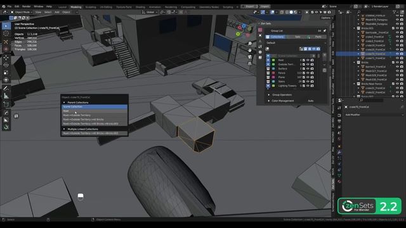Image resolution: width=406 pixels, height=228 pixels.
Task: Open the Modifiers wrench properties tab
Action: tap(339, 152)
